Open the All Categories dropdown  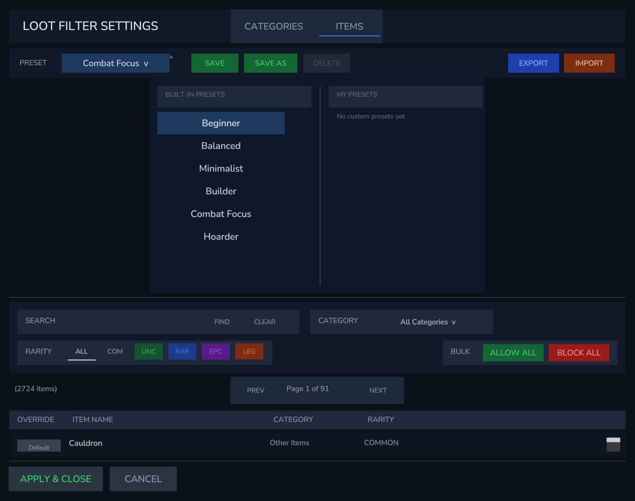point(428,322)
